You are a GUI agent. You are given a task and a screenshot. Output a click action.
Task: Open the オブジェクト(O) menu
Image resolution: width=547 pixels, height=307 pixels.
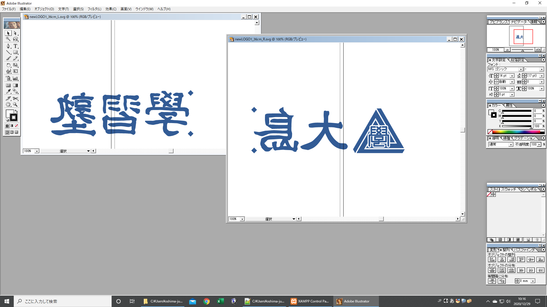coord(44,9)
